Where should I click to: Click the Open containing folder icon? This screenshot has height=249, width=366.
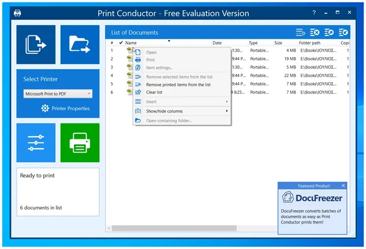(138, 121)
